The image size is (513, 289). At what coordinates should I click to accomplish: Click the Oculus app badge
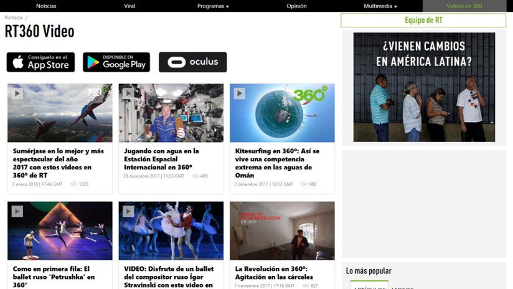[x=192, y=62]
